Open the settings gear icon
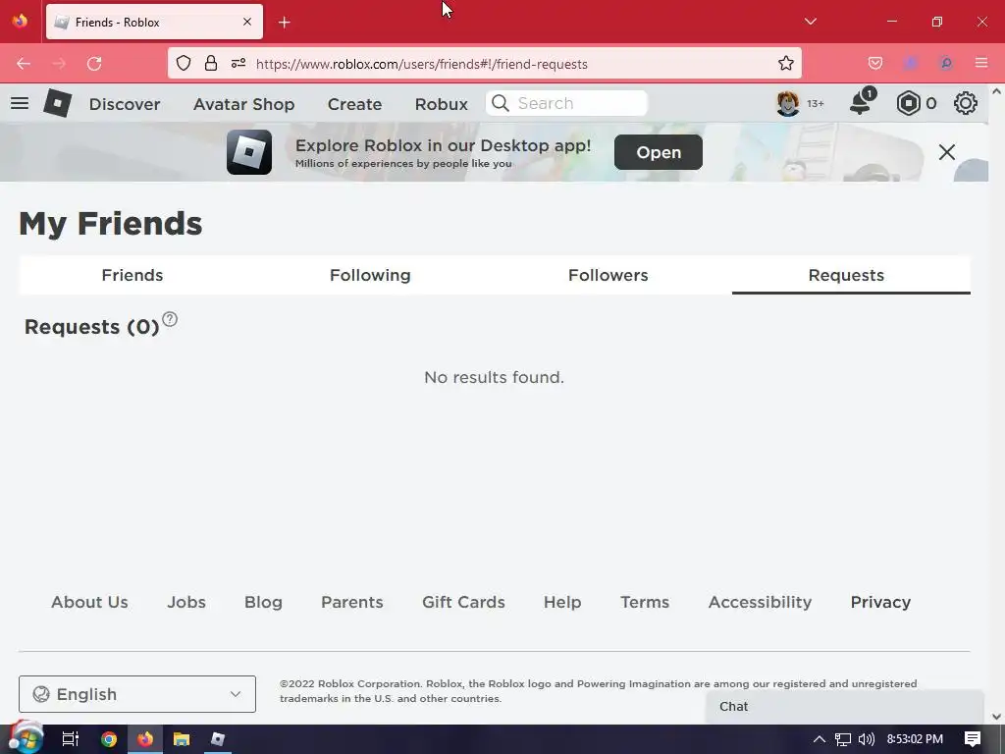This screenshot has width=1005, height=754. tap(966, 103)
